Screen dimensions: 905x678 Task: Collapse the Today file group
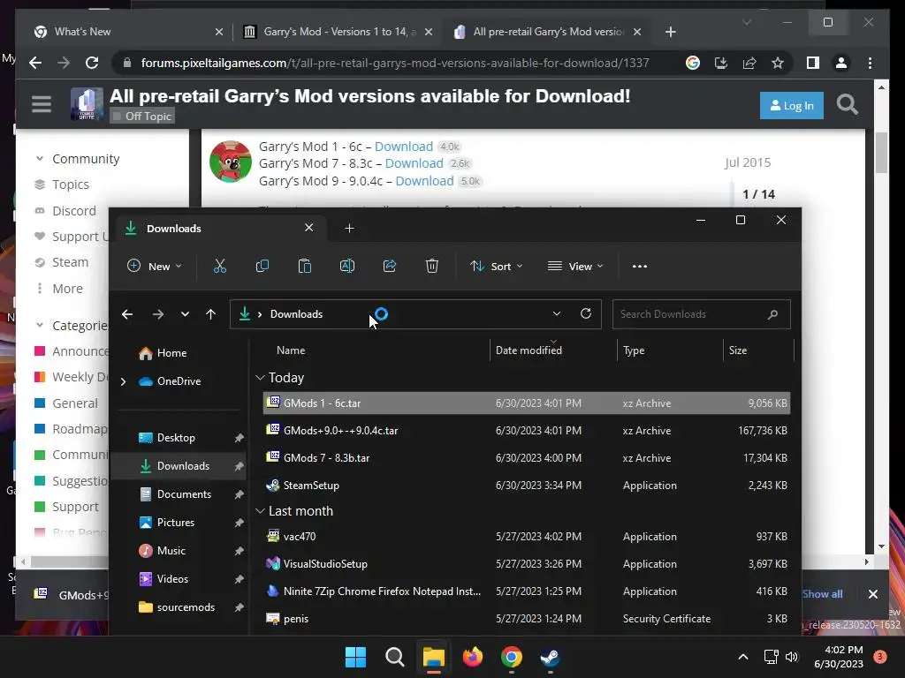[261, 378]
